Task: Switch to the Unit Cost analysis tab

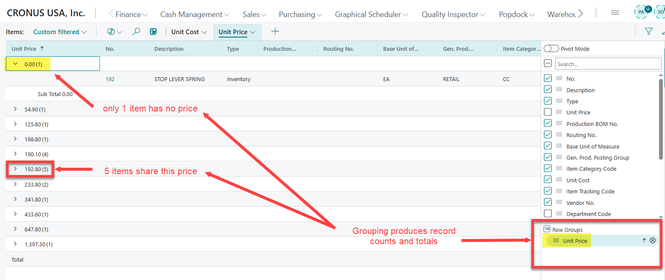Action: pyautogui.click(x=188, y=32)
